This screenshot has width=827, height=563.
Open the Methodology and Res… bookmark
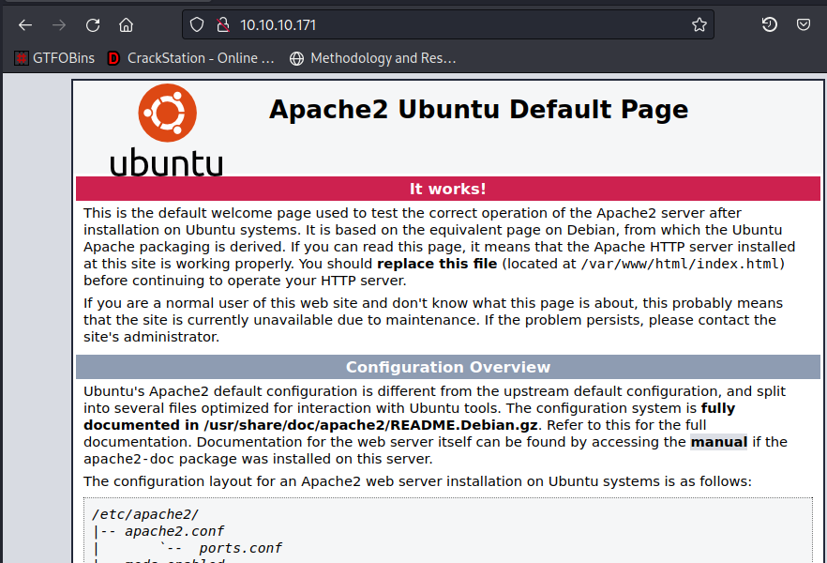(x=373, y=58)
